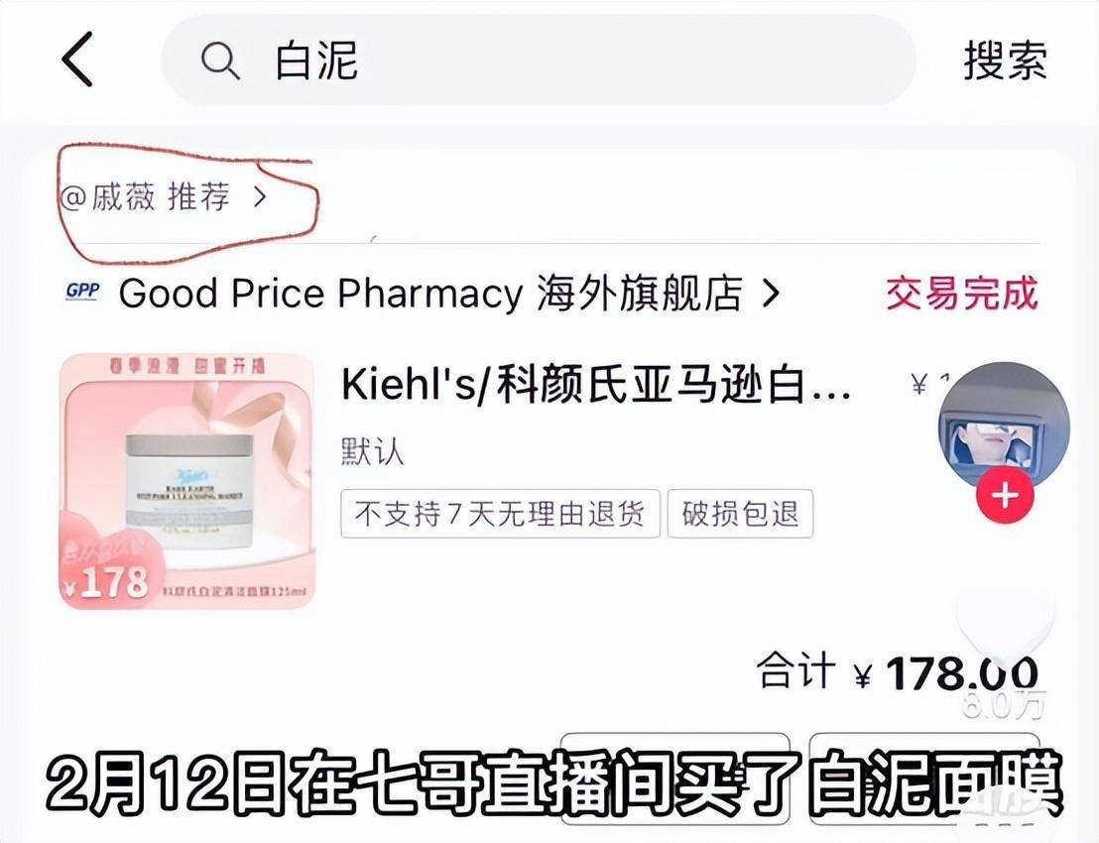Screen dimensions: 1099x843
Task: Focus the search field containing 白泥
Action: [x=539, y=60]
